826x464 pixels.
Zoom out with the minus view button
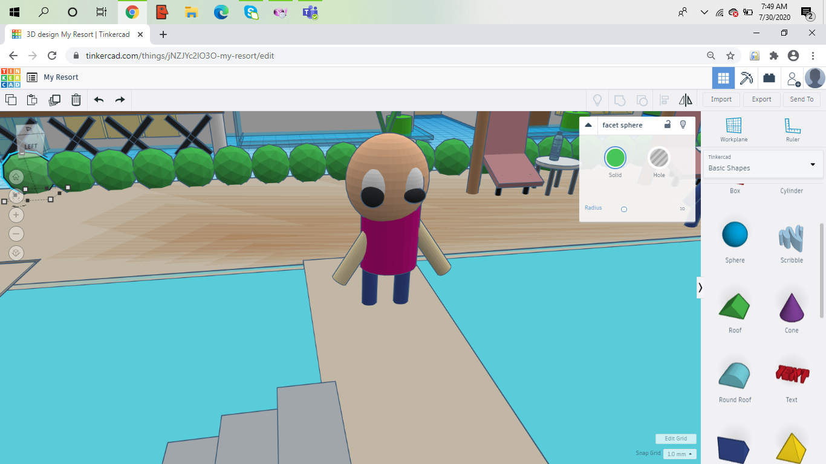pyautogui.click(x=16, y=234)
